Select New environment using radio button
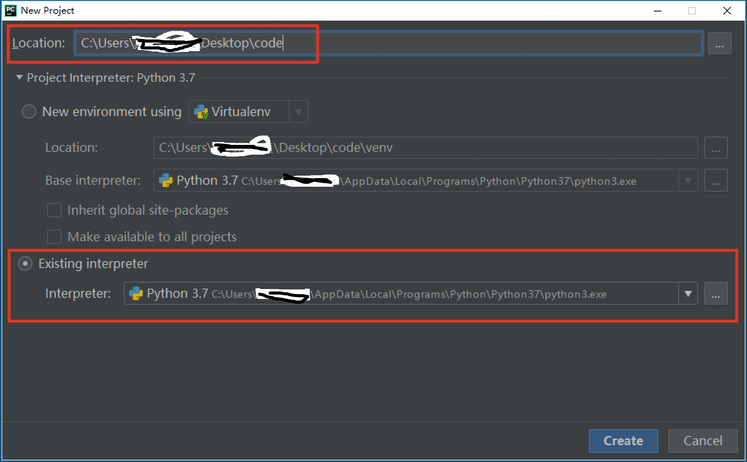The width and height of the screenshot is (747, 462). [x=29, y=111]
